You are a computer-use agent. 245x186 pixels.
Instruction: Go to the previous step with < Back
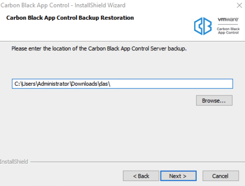(x=141, y=176)
